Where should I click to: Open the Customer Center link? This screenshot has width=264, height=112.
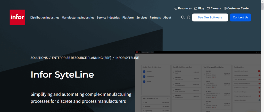(238, 8)
